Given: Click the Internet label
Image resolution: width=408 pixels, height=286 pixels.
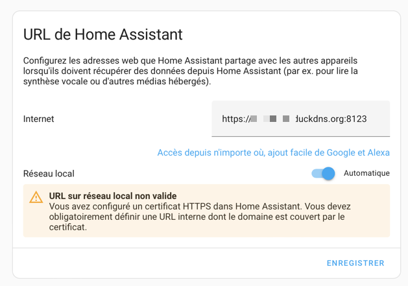Looking at the screenshot, I should 38,119.
